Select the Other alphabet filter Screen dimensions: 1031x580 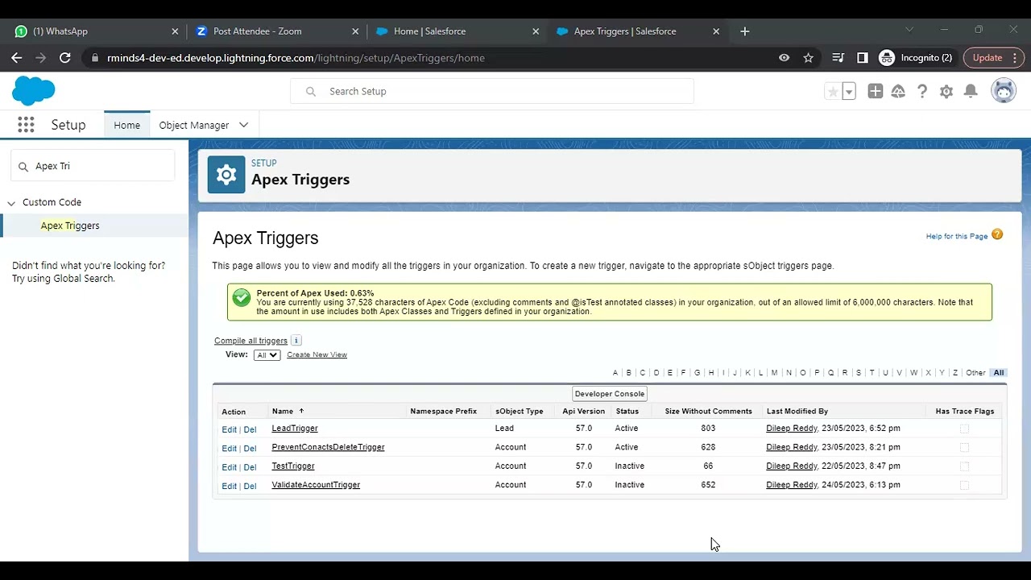coord(975,373)
